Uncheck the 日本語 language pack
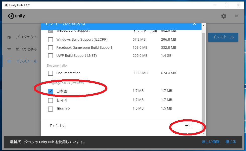The height and width of the screenshot is (151, 246). point(50,91)
